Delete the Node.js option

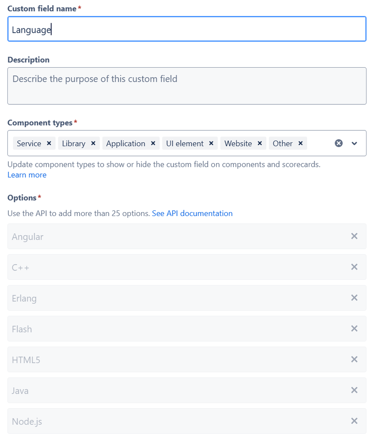(x=354, y=421)
